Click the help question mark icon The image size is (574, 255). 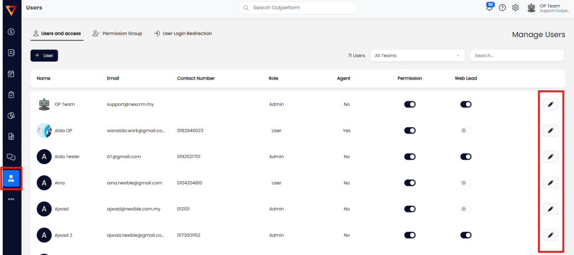502,8
